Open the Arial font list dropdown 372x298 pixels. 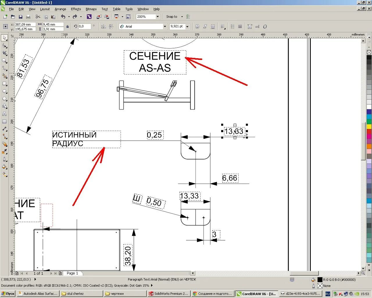(165, 26)
